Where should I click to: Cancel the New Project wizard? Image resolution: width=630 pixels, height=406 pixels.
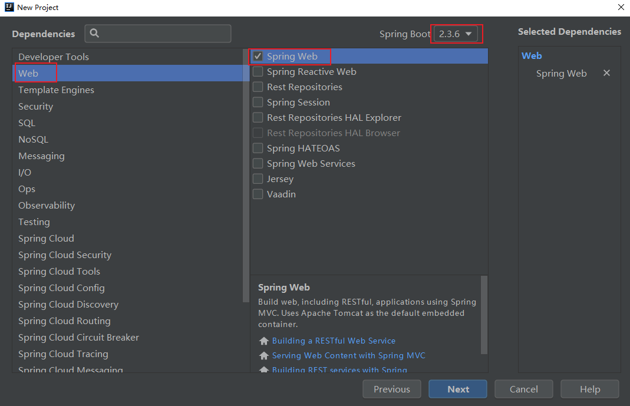click(x=523, y=389)
